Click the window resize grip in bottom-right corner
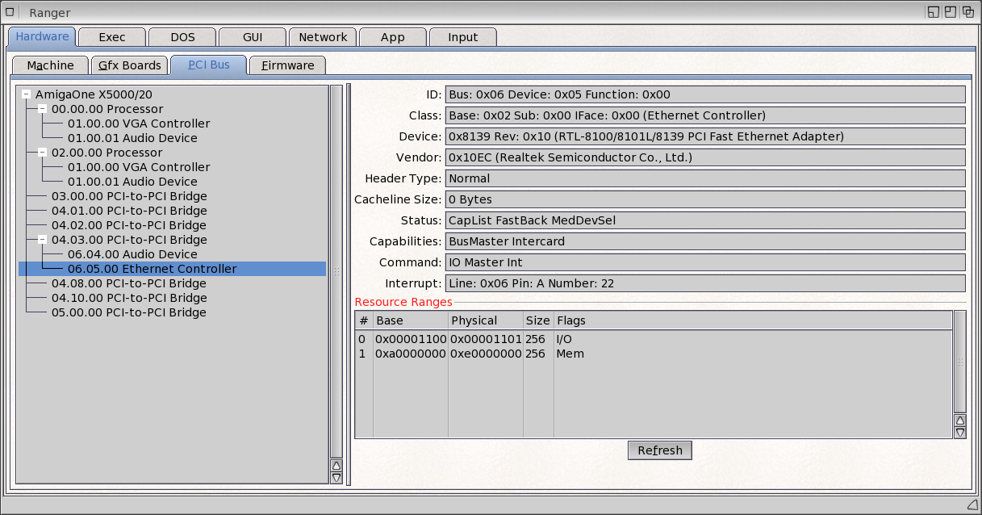This screenshot has height=515, width=982. 971,505
